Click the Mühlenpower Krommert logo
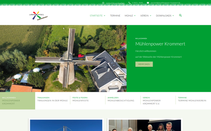The height and width of the screenshot is (131, 211). click(38, 16)
